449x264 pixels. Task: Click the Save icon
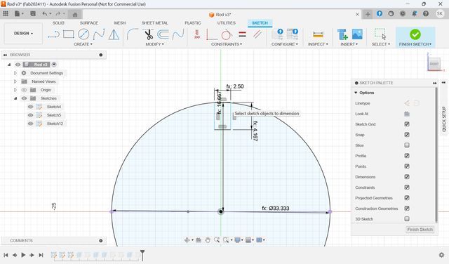pyautogui.click(x=33, y=13)
